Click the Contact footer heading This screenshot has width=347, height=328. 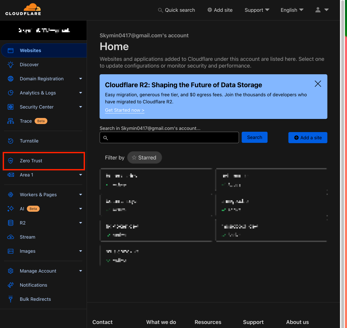[x=102, y=322]
